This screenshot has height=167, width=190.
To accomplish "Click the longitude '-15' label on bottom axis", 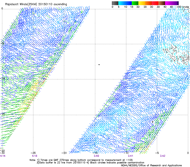I will coord(95,153).
